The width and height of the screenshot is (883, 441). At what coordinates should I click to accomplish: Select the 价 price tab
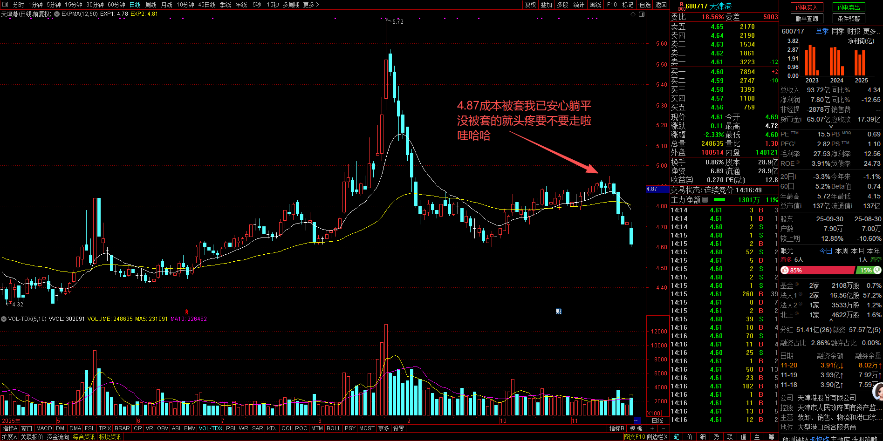[x=690, y=437]
